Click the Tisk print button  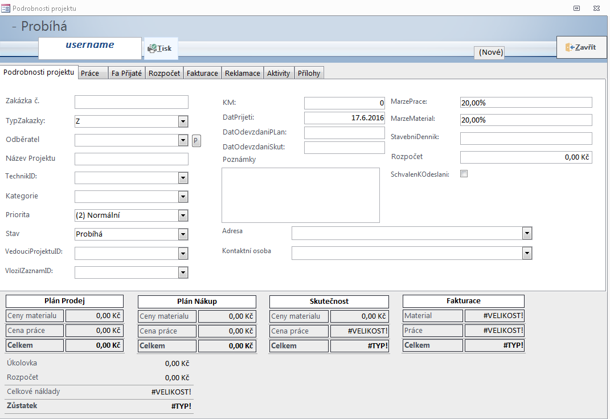(x=161, y=48)
